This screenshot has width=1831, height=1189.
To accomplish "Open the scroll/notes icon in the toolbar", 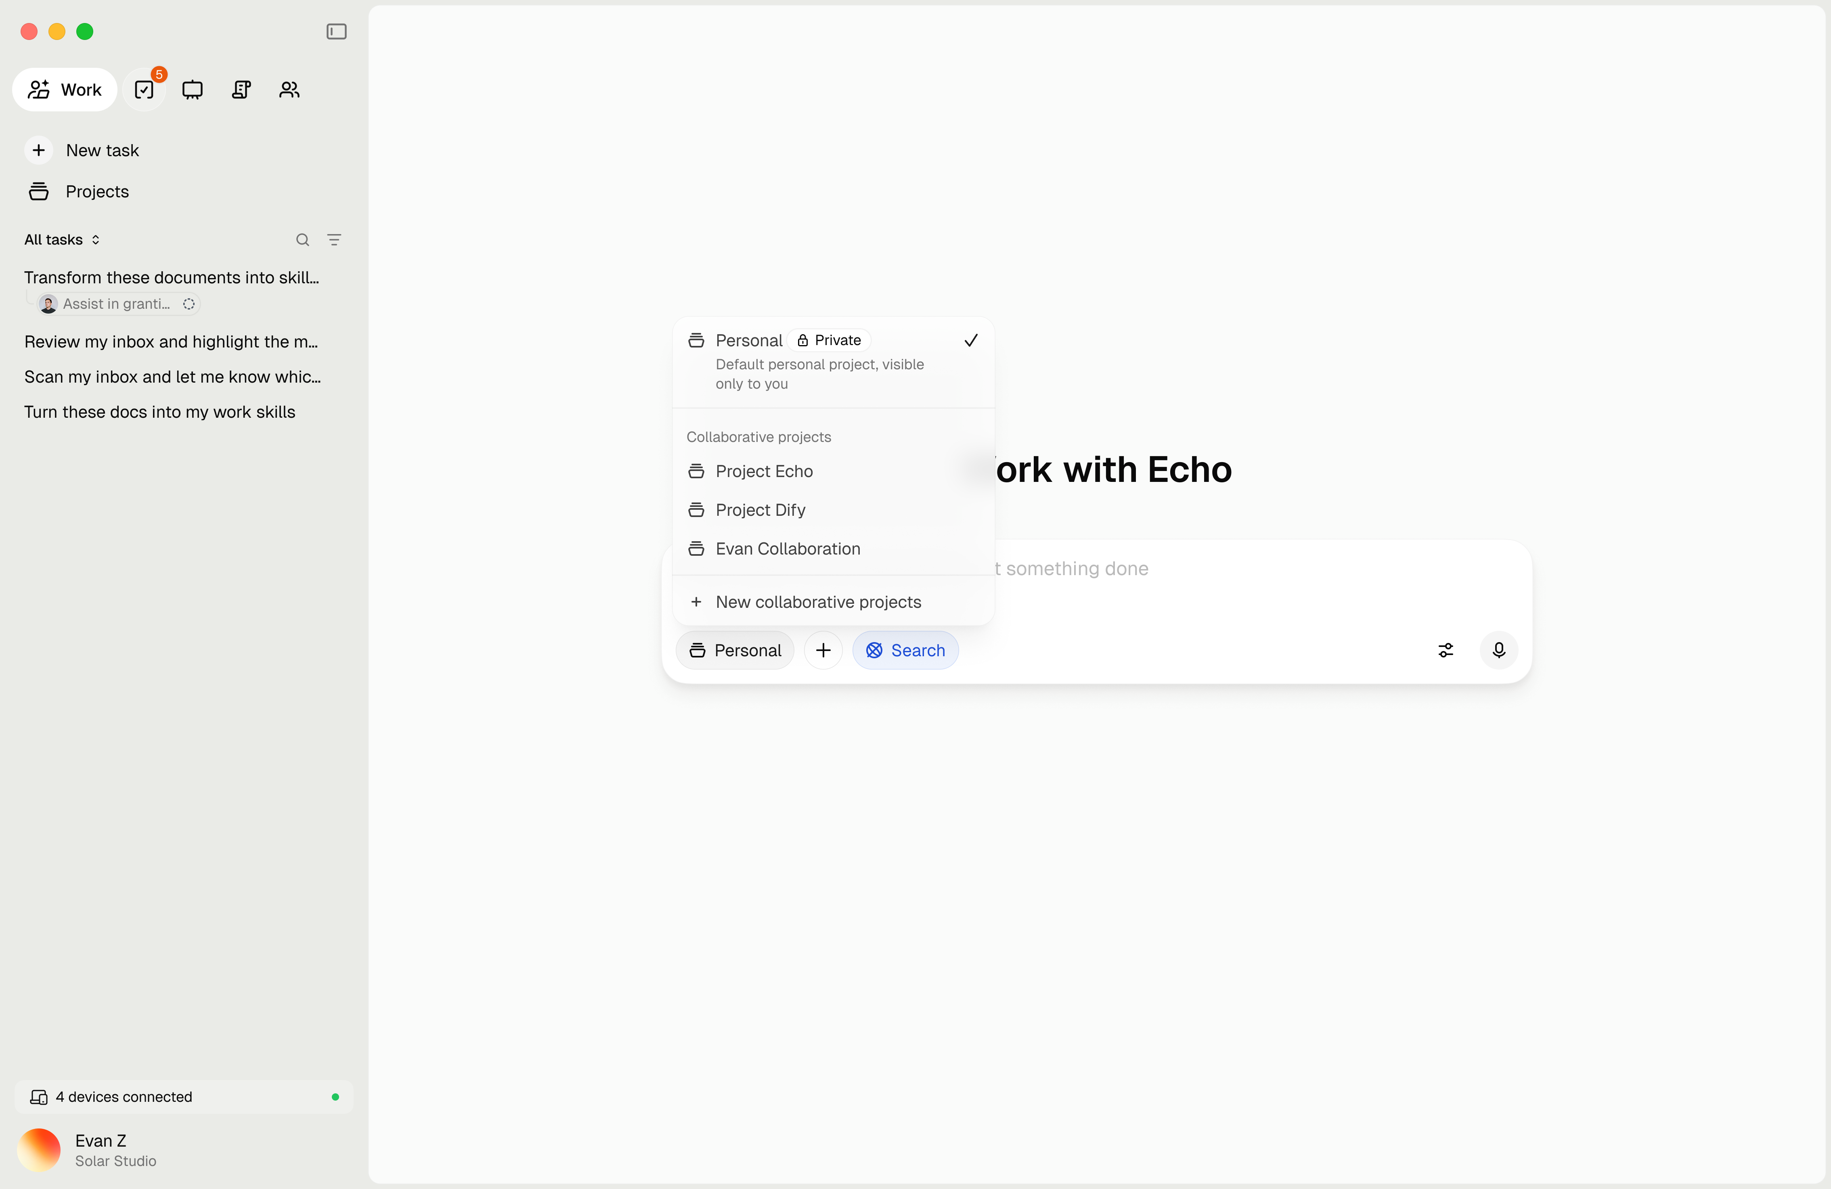I will [x=241, y=89].
